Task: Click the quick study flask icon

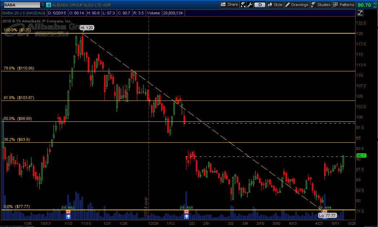Action: 243,5
